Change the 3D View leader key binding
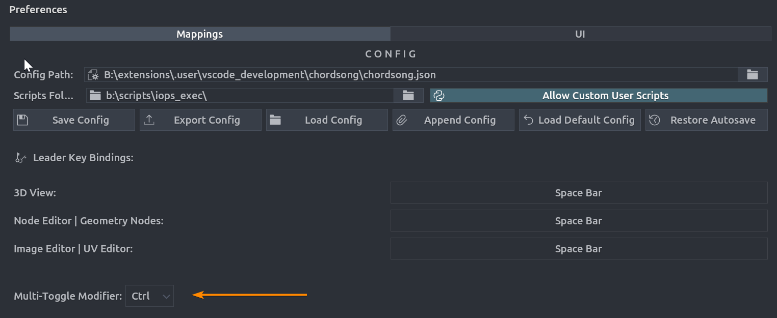777x318 pixels. [579, 192]
